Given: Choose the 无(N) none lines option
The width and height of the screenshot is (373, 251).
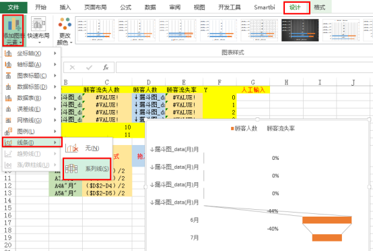Looking at the screenshot, I should tap(87, 148).
